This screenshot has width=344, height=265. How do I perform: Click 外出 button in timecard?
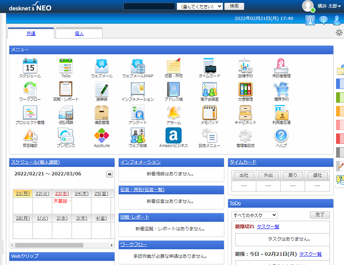click(268, 175)
